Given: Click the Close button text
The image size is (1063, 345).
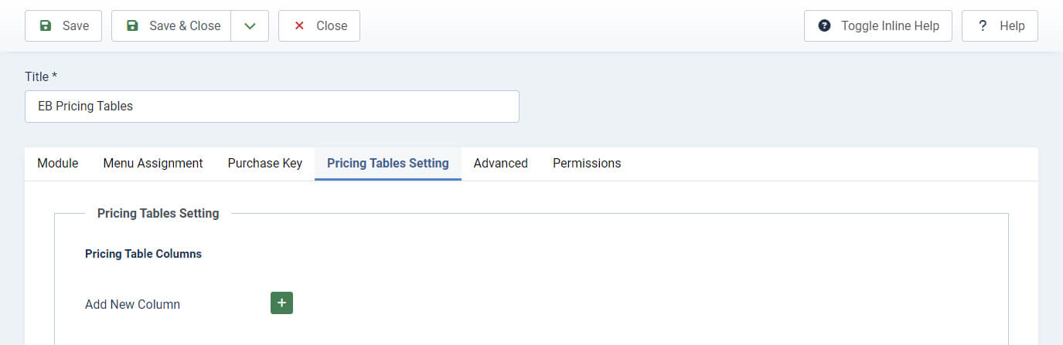Looking at the screenshot, I should pos(332,25).
